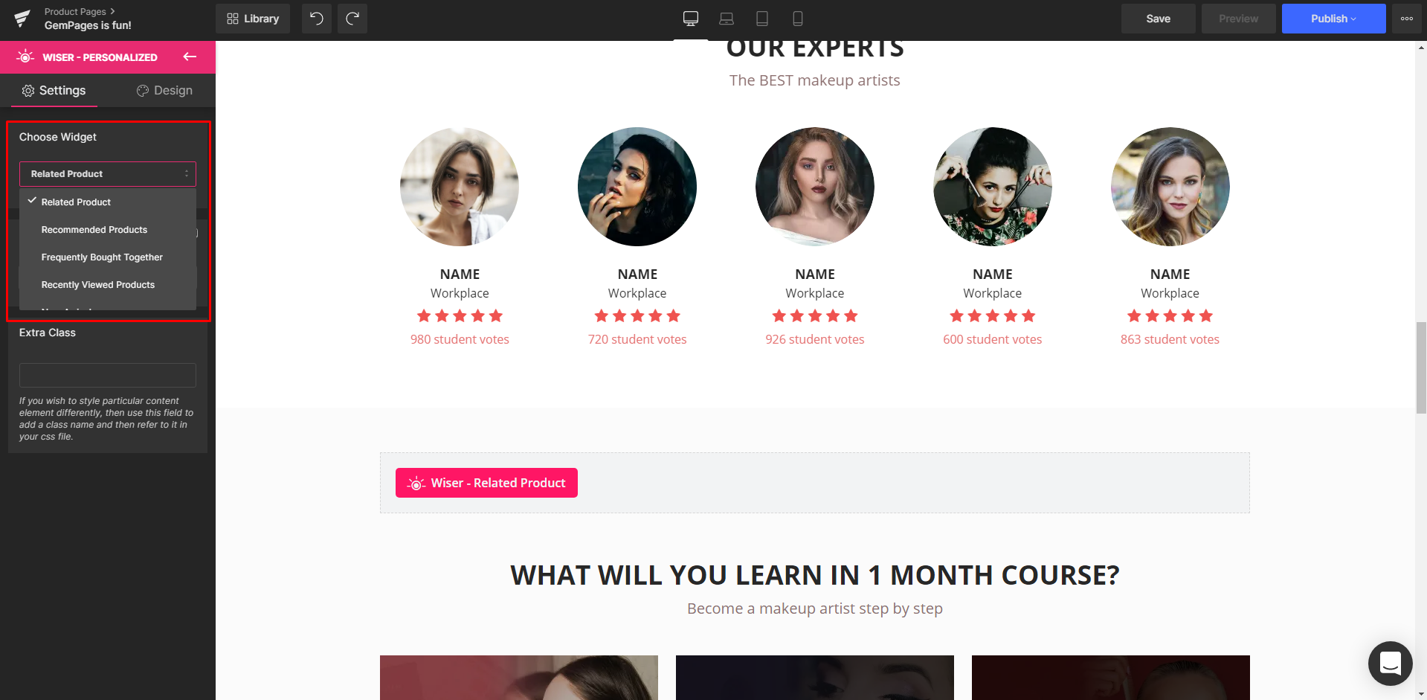Open the Settings tab

[54, 90]
